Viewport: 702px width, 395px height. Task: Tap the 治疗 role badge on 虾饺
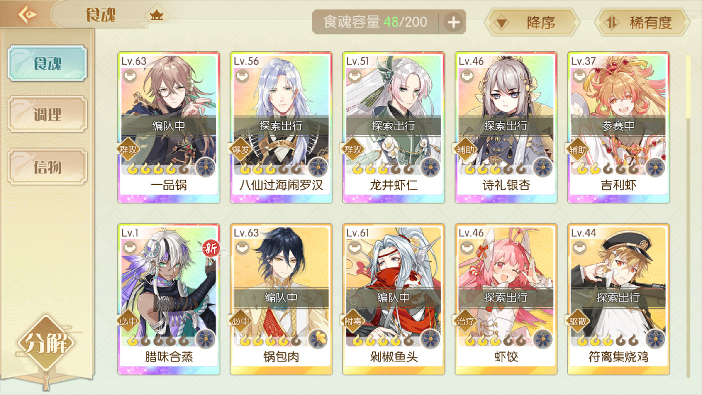tap(465, 321)
